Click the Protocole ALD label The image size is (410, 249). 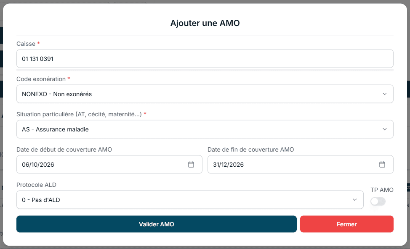(36, 185)
